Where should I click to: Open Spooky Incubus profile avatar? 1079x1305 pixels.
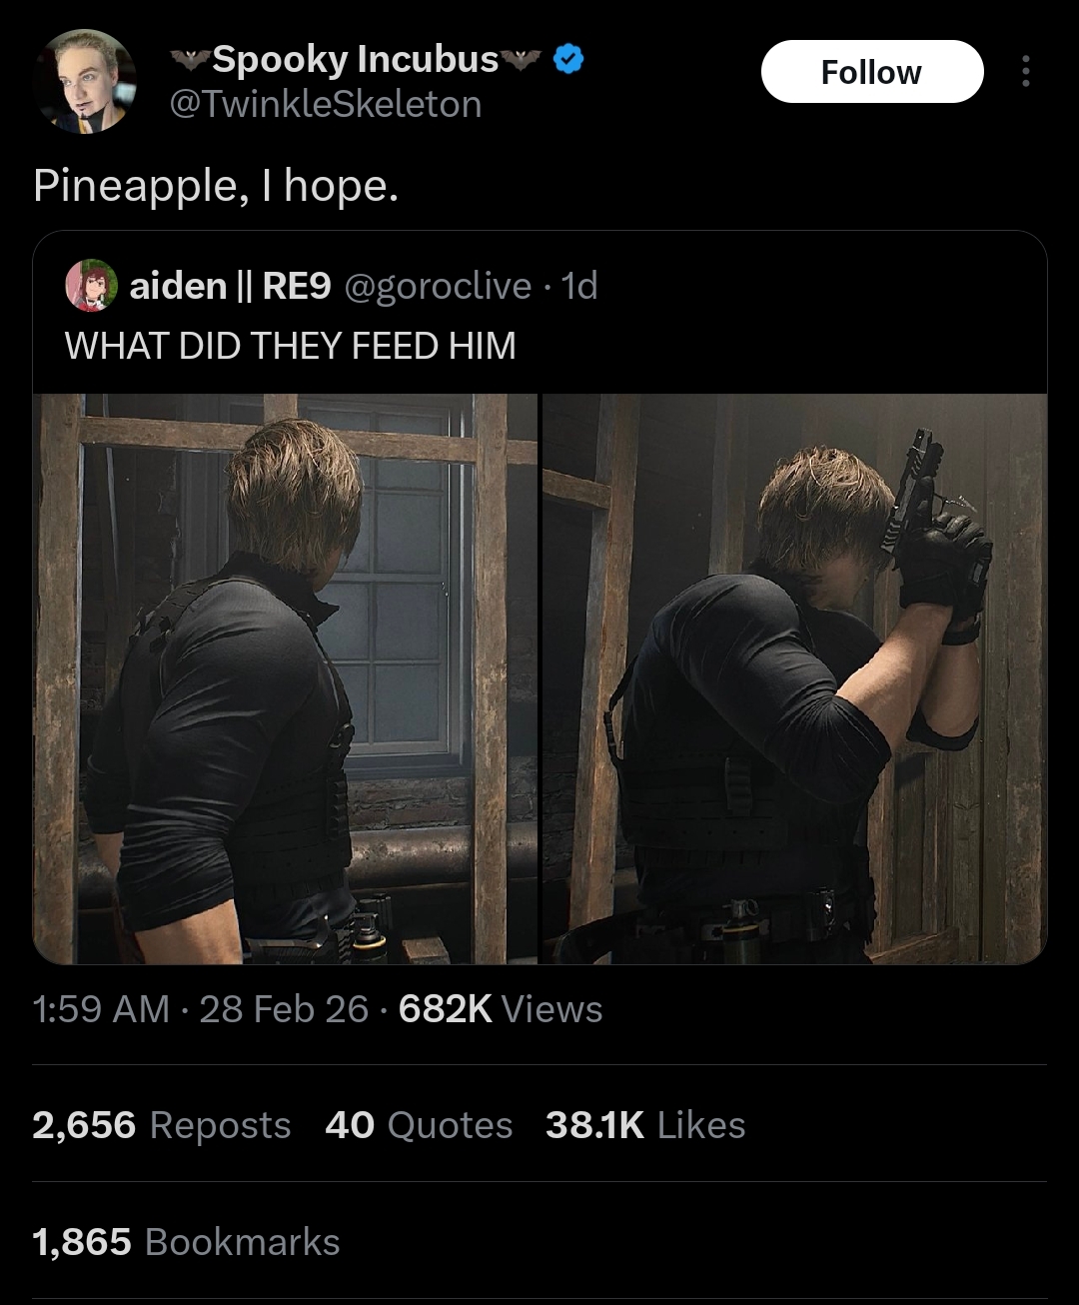[x=84, y=81]
